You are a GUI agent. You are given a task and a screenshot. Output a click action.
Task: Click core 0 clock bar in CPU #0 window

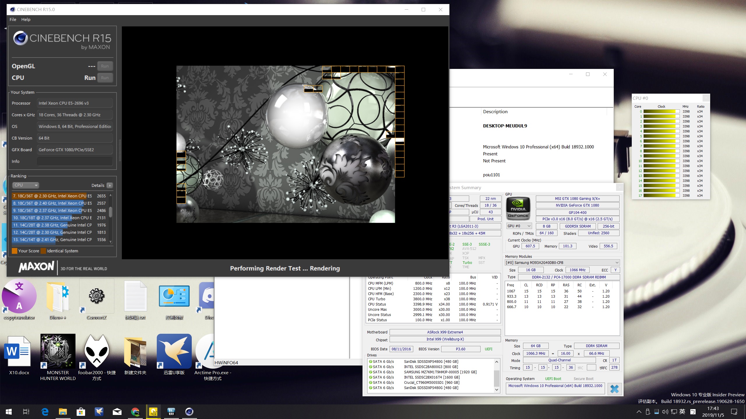click(661, 111)
